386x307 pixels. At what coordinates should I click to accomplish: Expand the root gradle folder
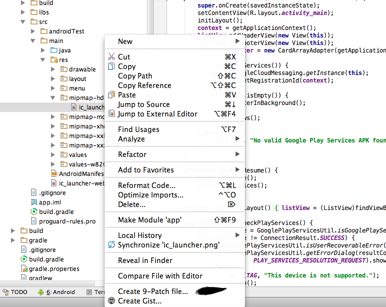click(x=13, y=240)
